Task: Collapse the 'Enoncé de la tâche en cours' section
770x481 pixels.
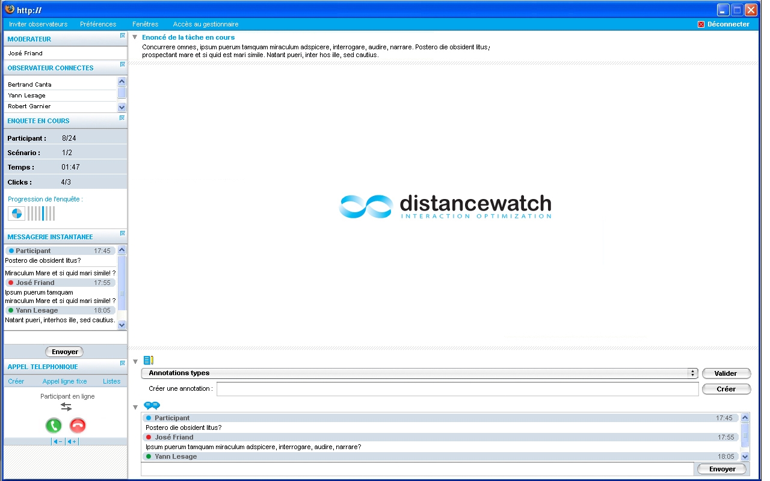Action: pos(135,37)
